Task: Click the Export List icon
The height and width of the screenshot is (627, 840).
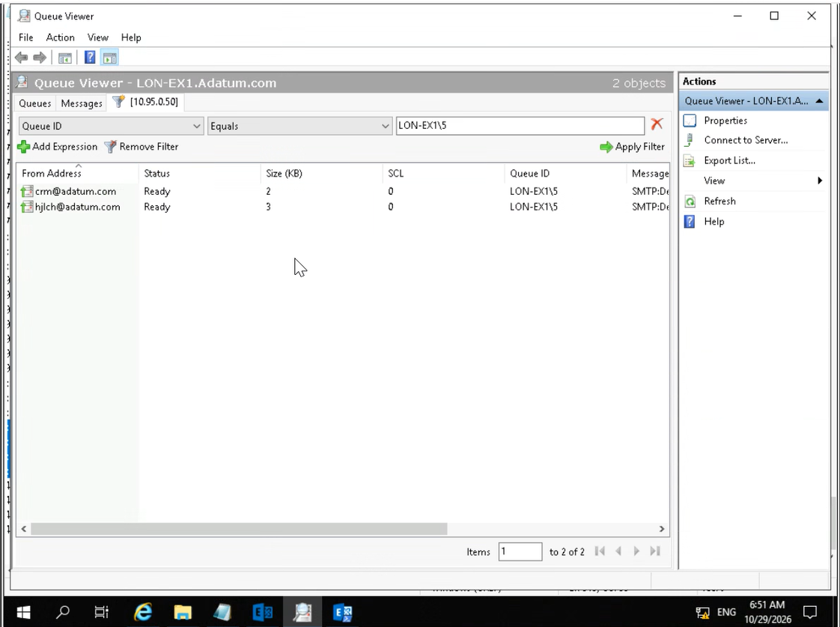Action: click(x=690, y=161)
